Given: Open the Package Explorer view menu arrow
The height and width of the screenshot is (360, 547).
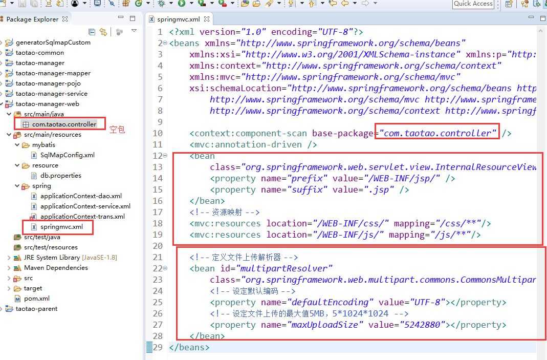Looking at the screenshot, I should [134, 31].
